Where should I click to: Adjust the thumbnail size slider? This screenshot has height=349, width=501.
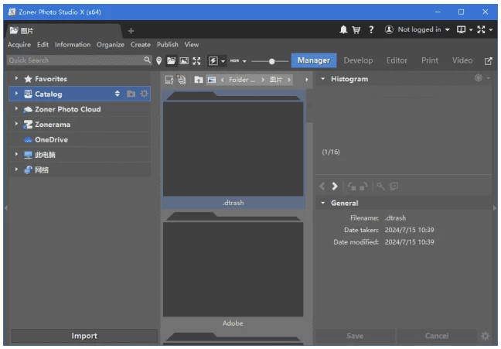(x=272, y=60)
